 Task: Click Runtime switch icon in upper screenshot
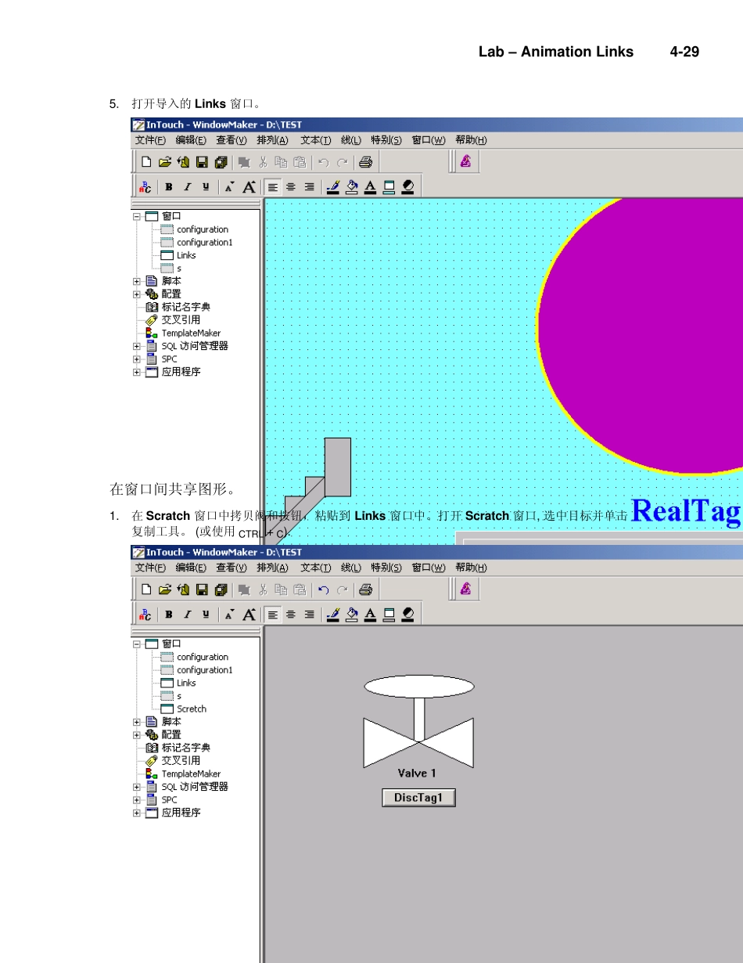465,162
